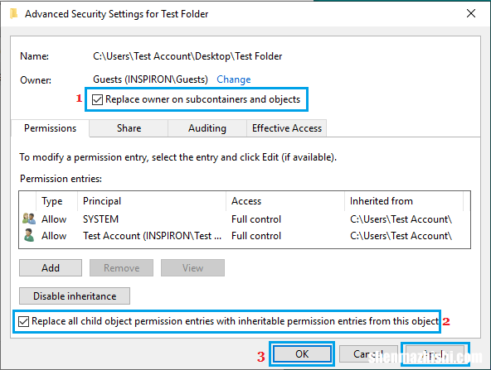Viewport: 491px width, 370px height.
Task: Click the Change owner link
Action: click(x=234, y=79)
